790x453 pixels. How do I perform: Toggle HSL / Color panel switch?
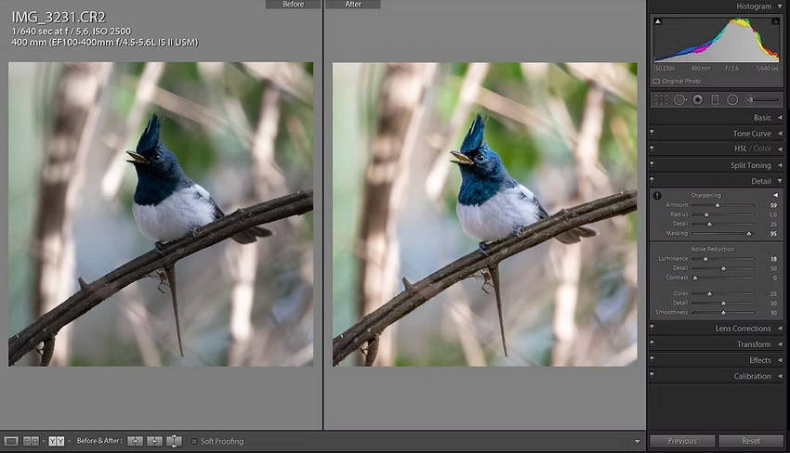pyautogui.click(x=652, y=149)
